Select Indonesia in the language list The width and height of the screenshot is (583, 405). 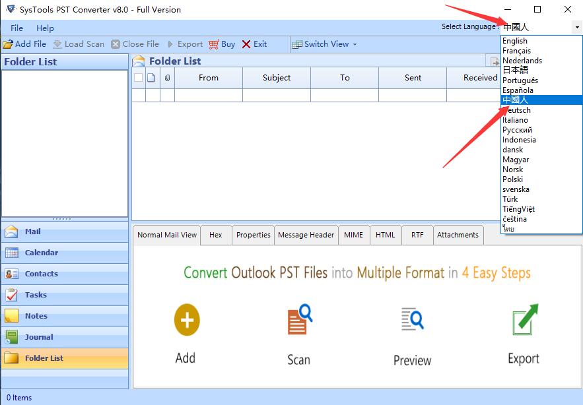pos(541,140)
